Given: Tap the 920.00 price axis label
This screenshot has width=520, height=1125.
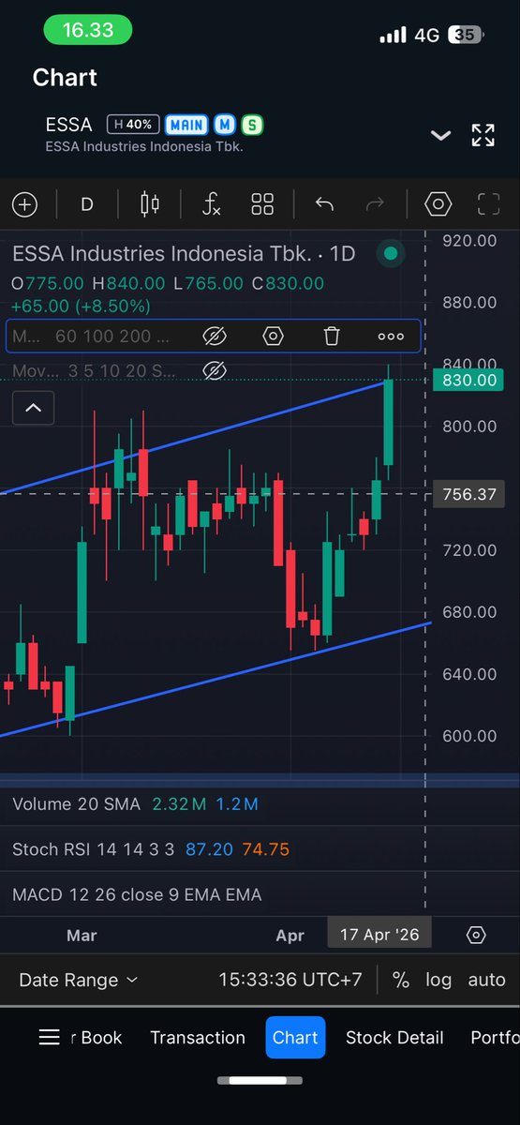Looking at the screenshot, I should click(x=469, y=240).
